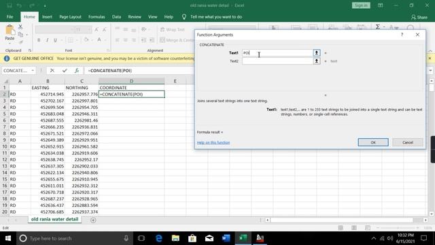The width and height of the screenshot is (435, 245).
Task: Click Tell me lightbulb icon
Action: point(184,17)
